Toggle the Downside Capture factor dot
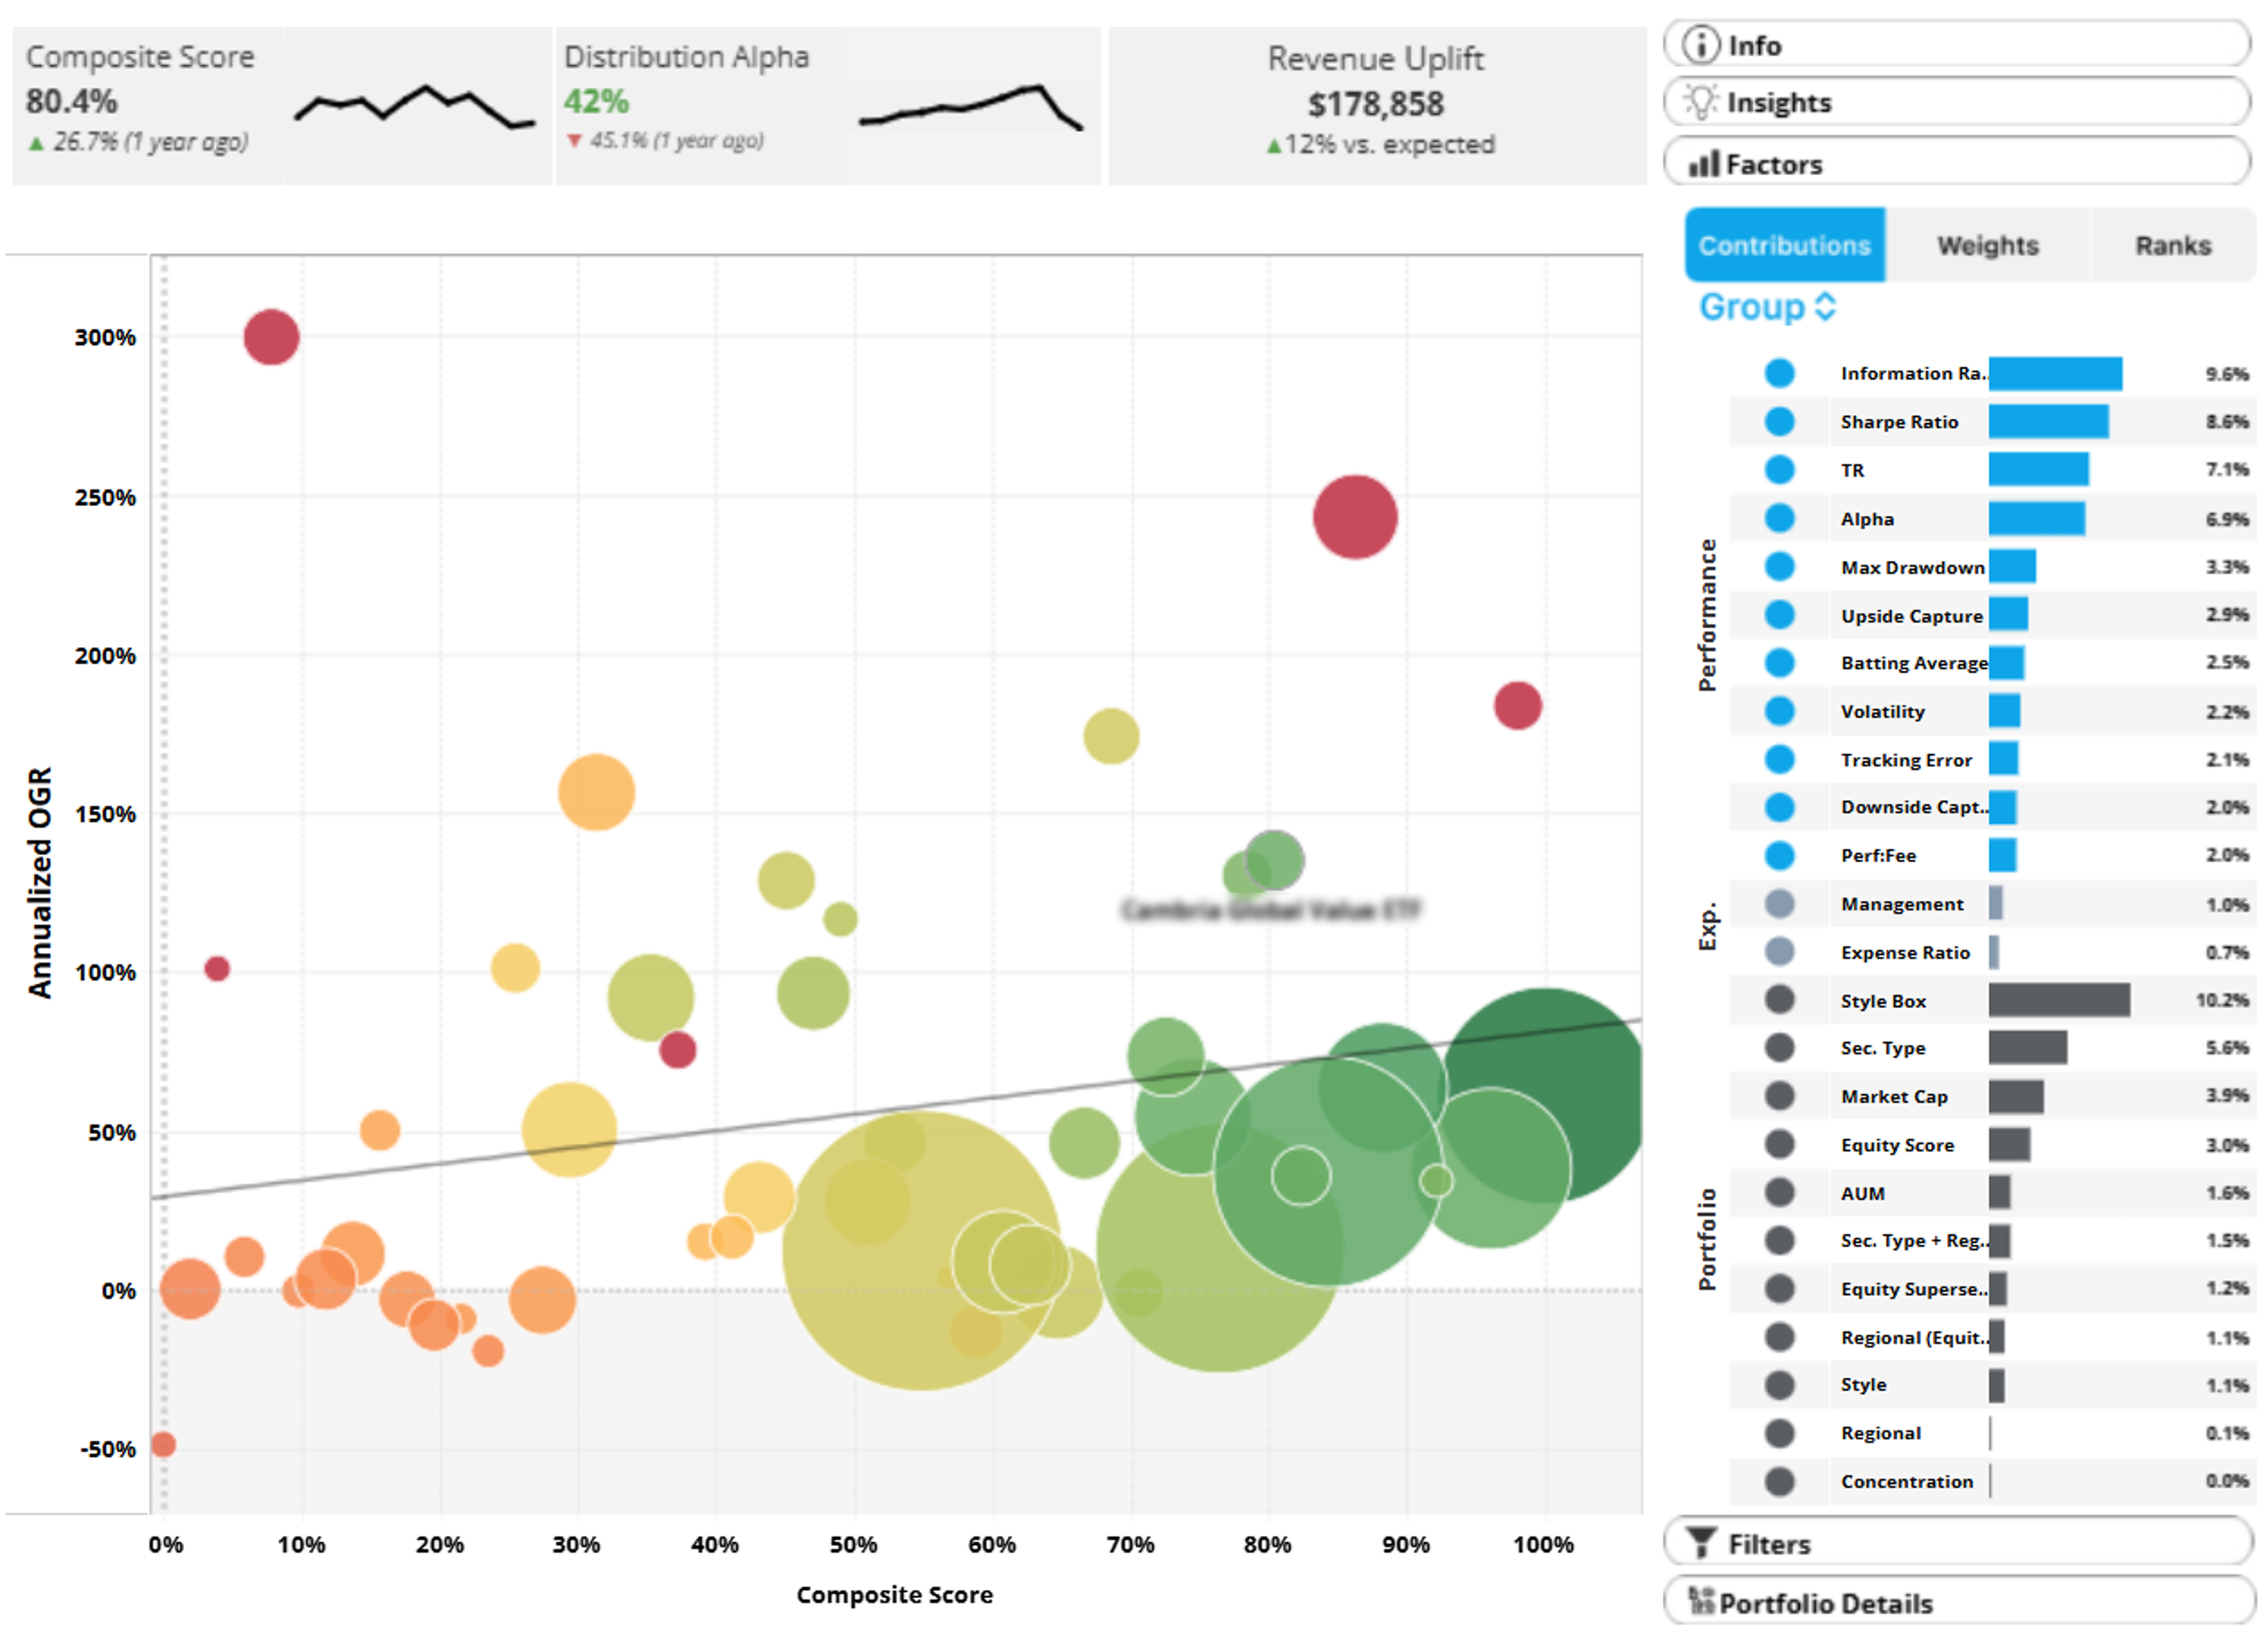Viewport: 2268px width, 1639px height. point(1779,807)
